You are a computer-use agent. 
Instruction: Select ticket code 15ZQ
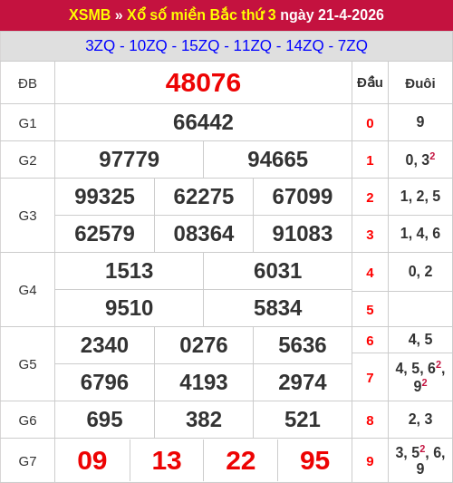pos(200,46)
